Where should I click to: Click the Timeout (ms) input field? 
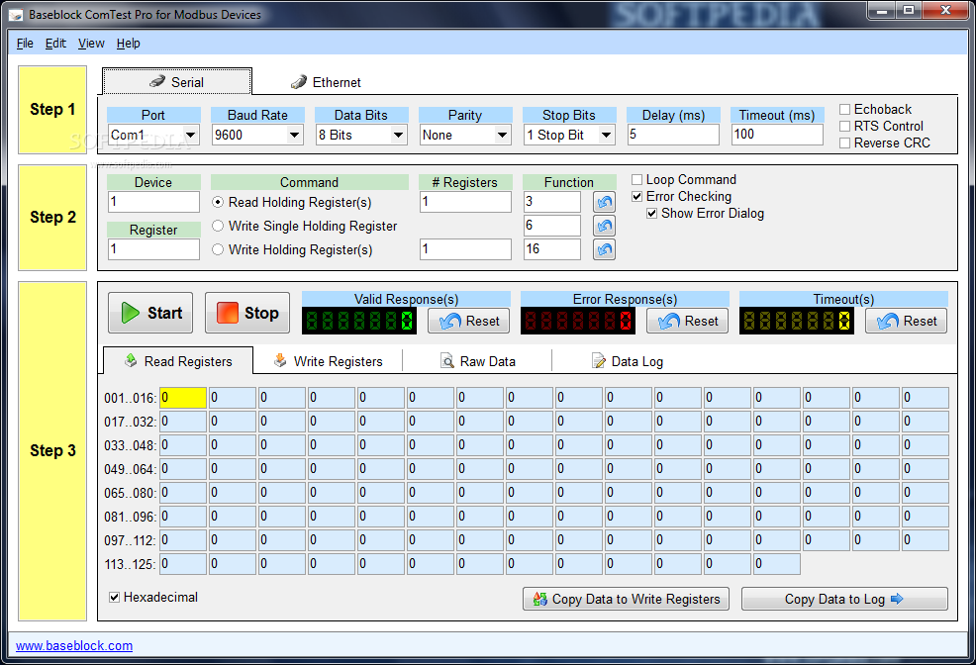777,135
